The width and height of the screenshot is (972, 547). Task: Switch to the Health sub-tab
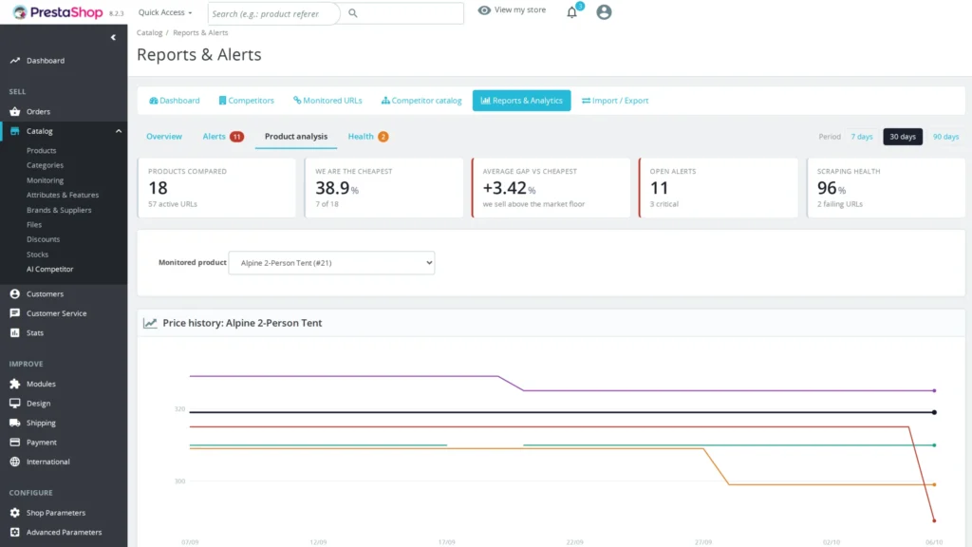click(x=361, y=137)
